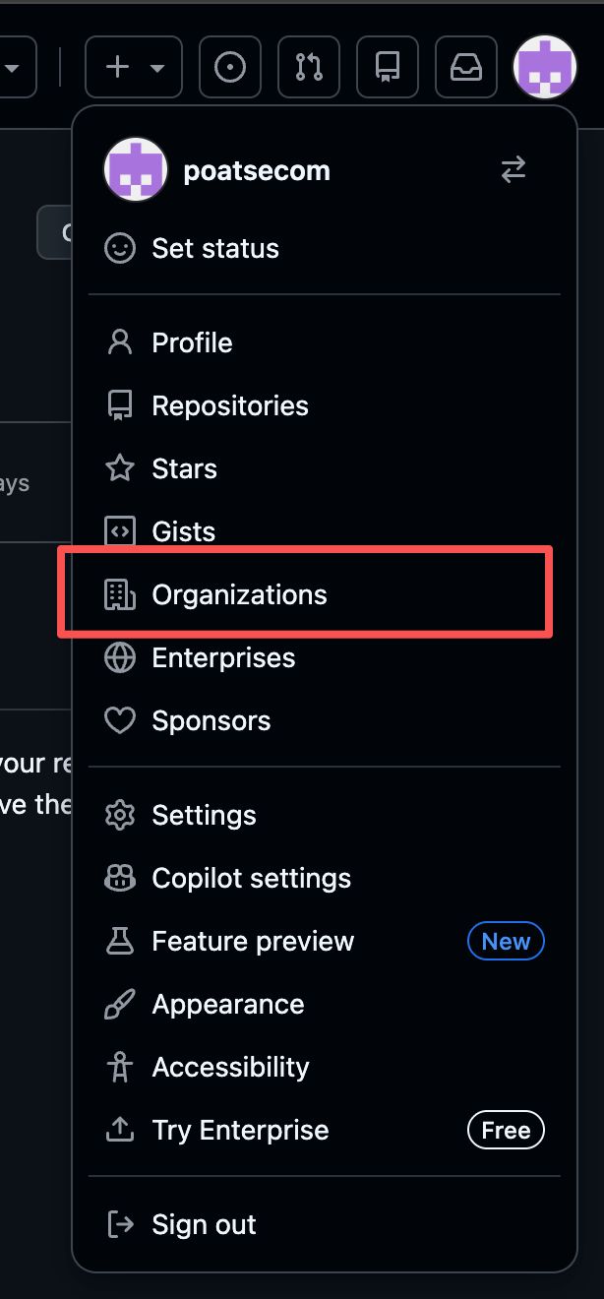Open the Profile menu item
Image resolution: width=604 pixels, height=1299 pixels.
[192, 342]
